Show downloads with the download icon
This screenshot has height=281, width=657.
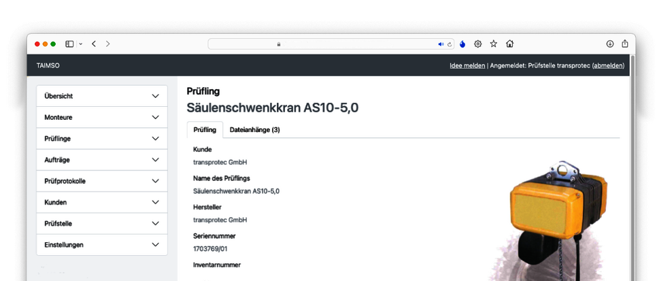tap(610, 44)
